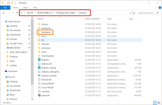
Task: Select the revisions text document
Action: 89,92
